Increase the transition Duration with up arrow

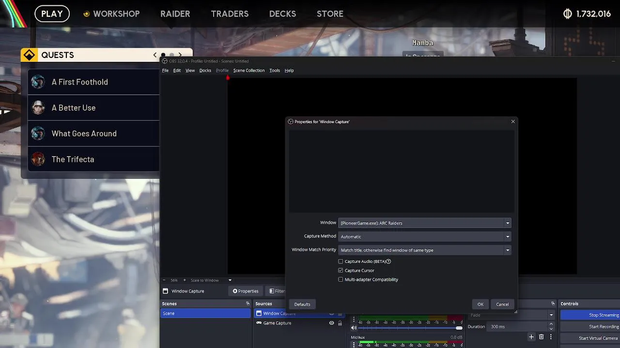[551, 324]
